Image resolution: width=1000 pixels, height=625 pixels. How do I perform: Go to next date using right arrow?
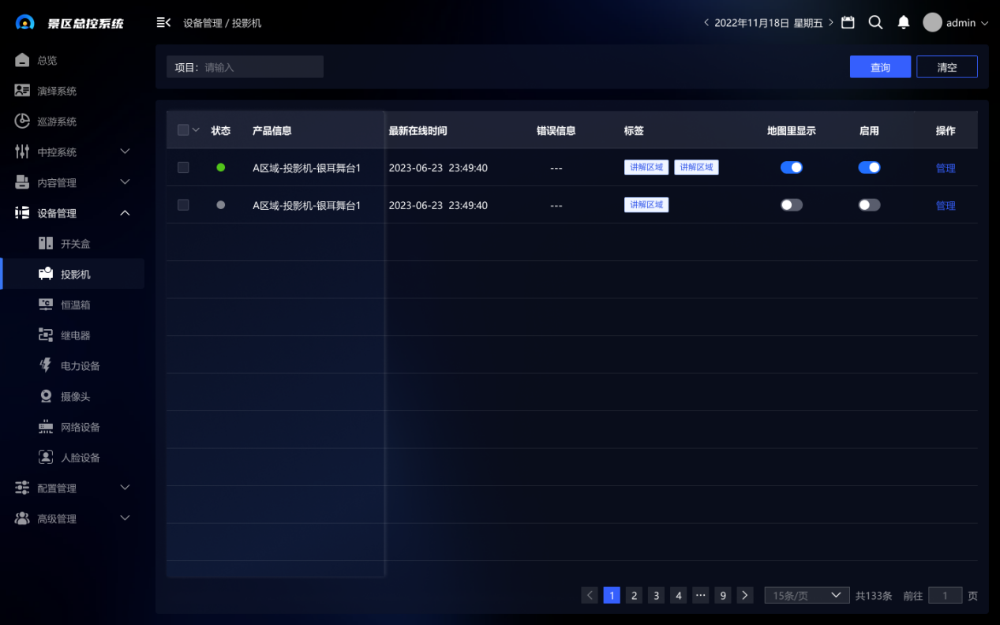point(831,23)
